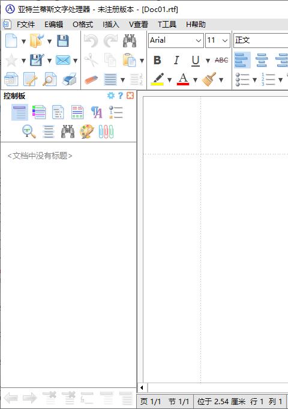Screen dimensions: 288x409
Task: Click the Send email envelope icon
Action: pos(63,61)
